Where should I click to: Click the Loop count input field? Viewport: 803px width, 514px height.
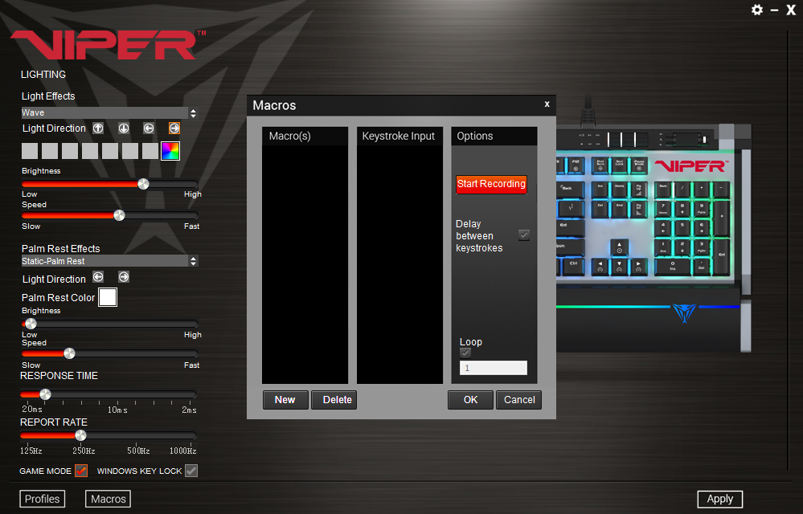coord(494,368)
